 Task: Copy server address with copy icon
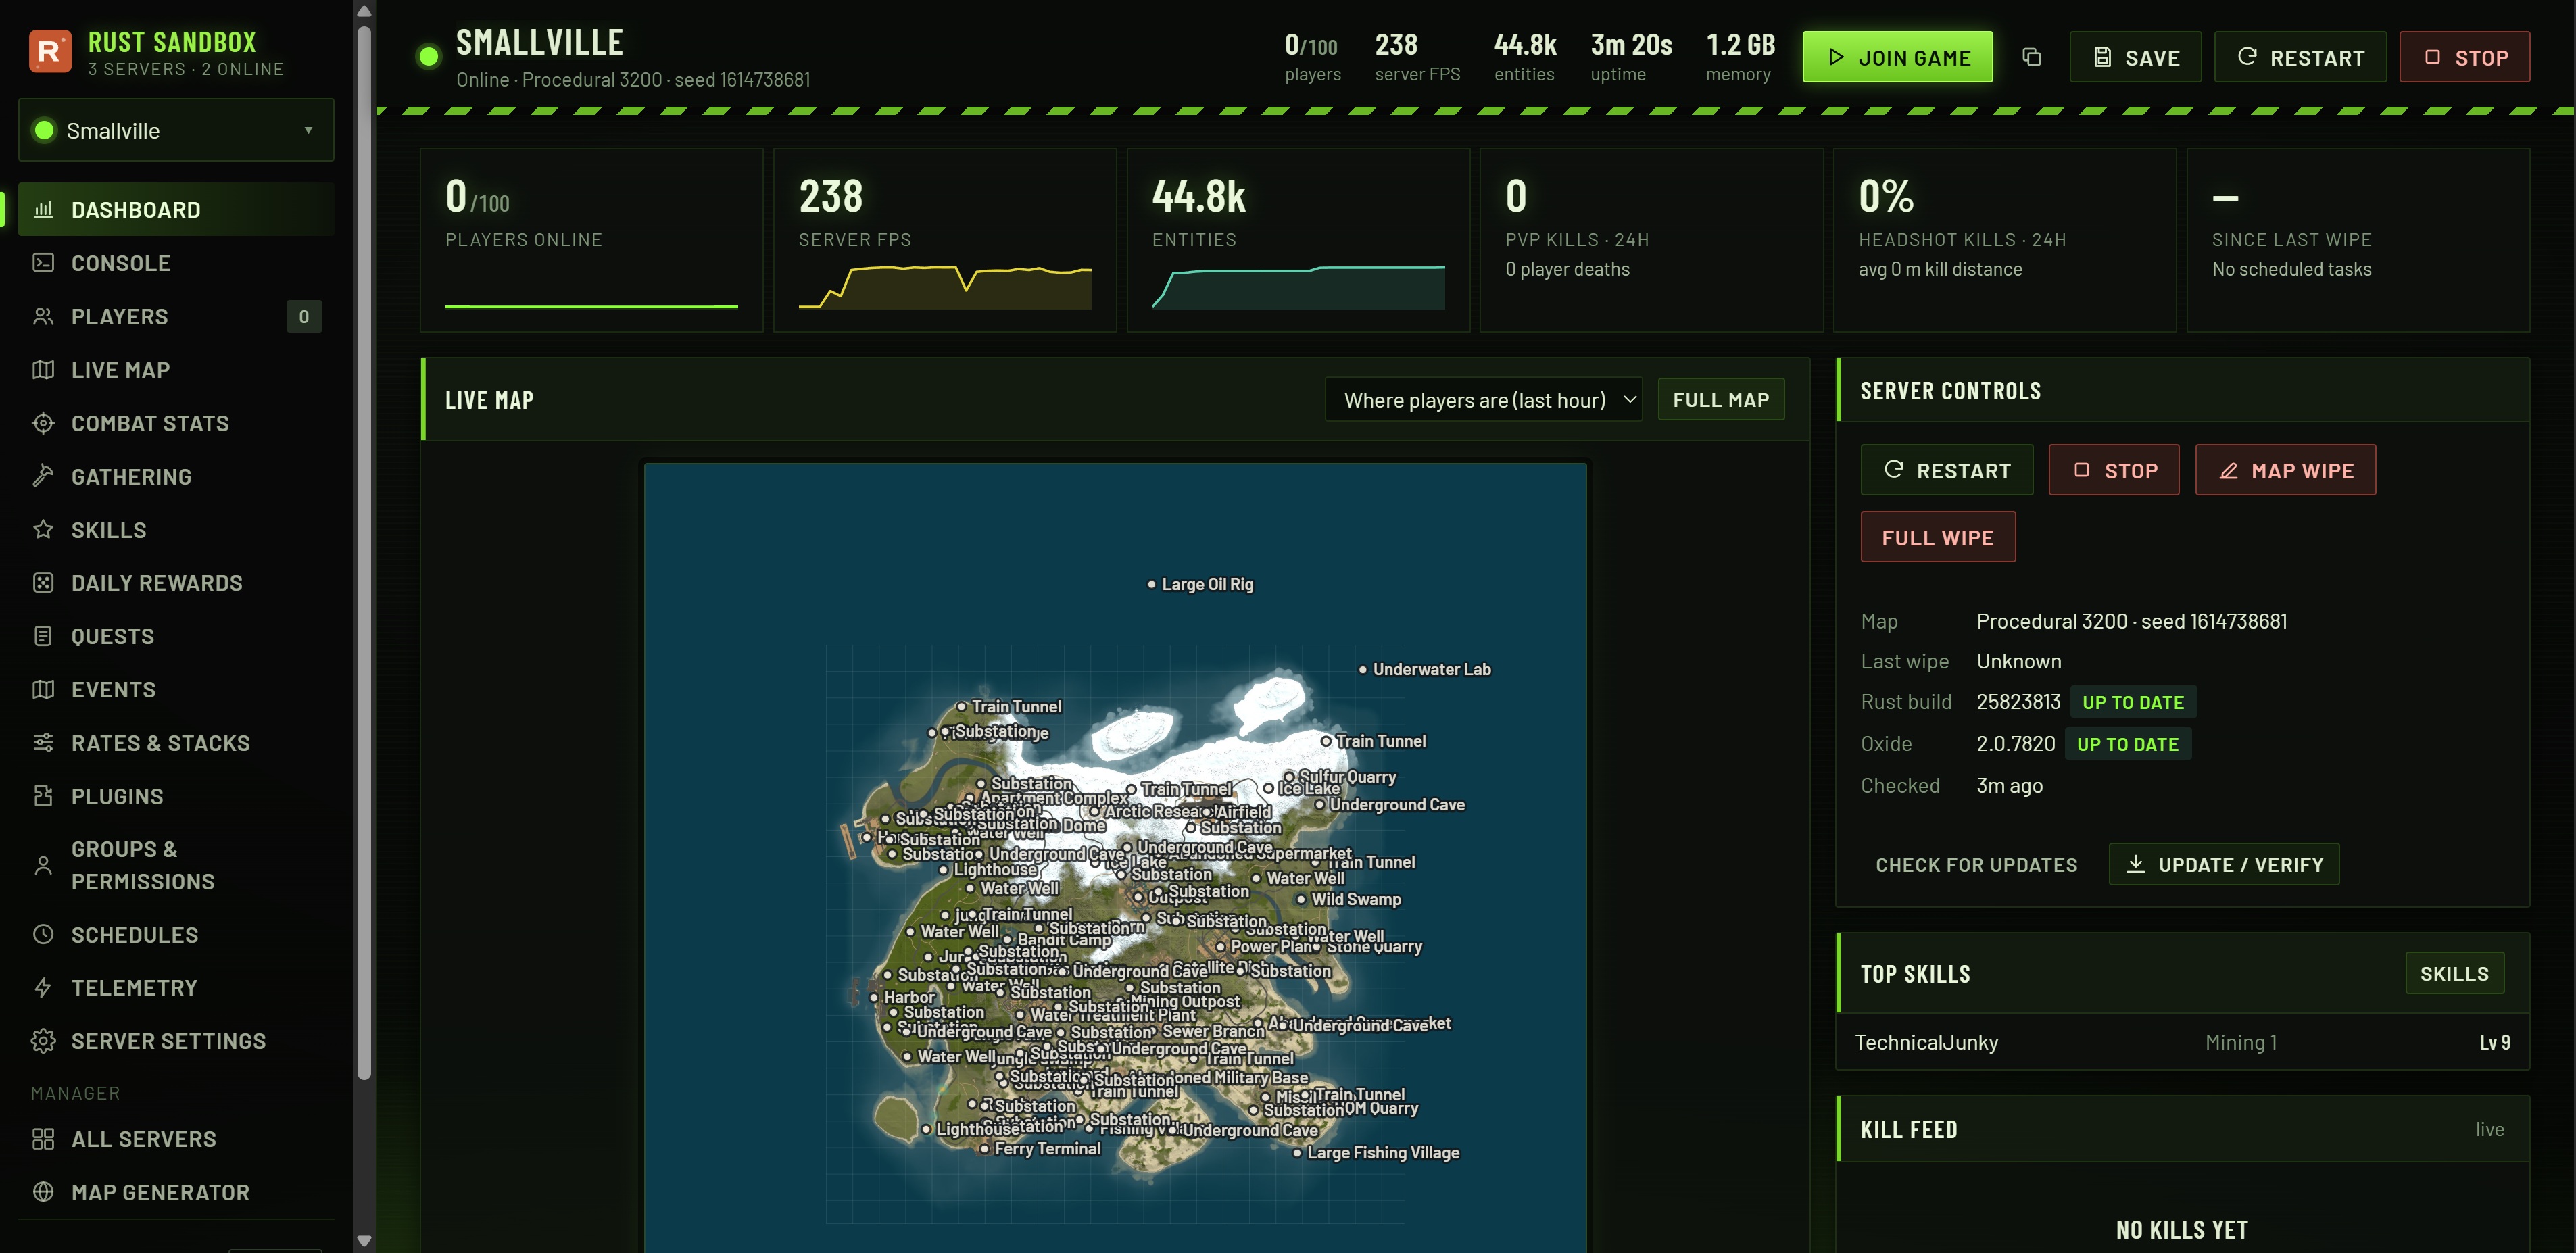(x=2031, y=57)
